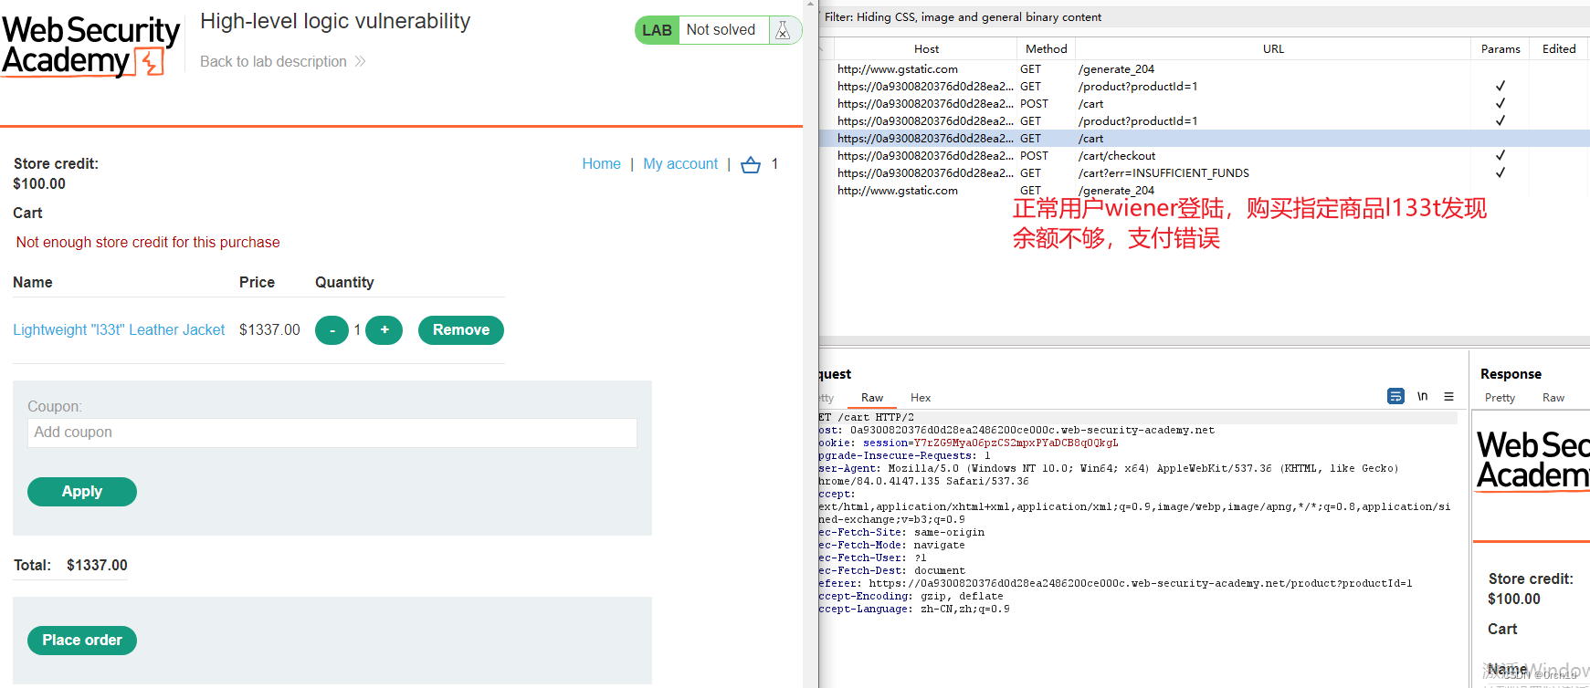Viewport: 1590px width, 688px height.
Task: Switch Request pane to Hex tab
Action: tap(921, 398)
